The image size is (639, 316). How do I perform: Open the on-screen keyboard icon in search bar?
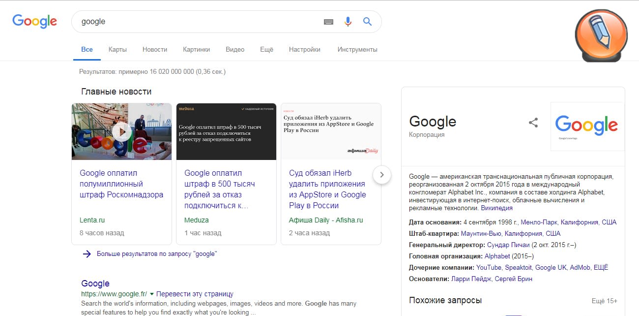(x=328, y=22)
